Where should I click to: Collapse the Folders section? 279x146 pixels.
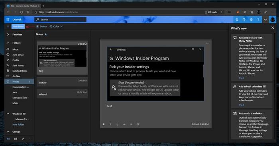pos(8,43)
